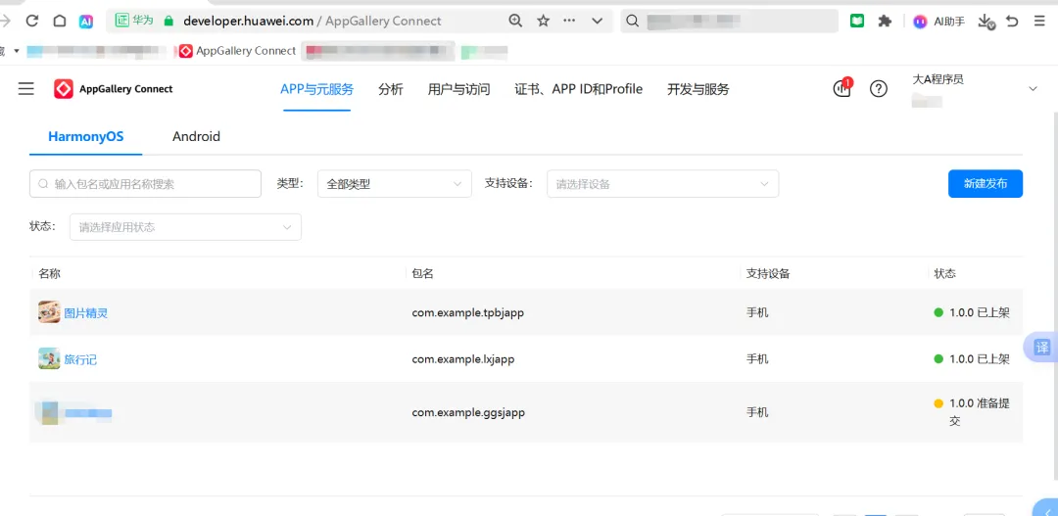The image size is (1058, 516).
Task: Open the help question mark icon
Action: [x=879, y=89]
